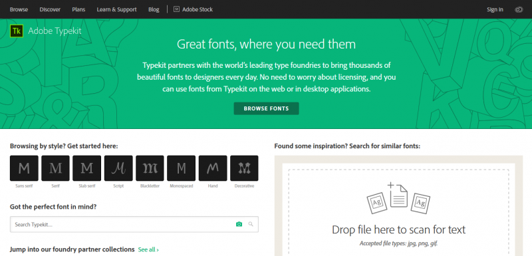The width and height of the screenshot is (532, 256).
Task: Open Learn & Support in the navigation
Action: point(117,9)
